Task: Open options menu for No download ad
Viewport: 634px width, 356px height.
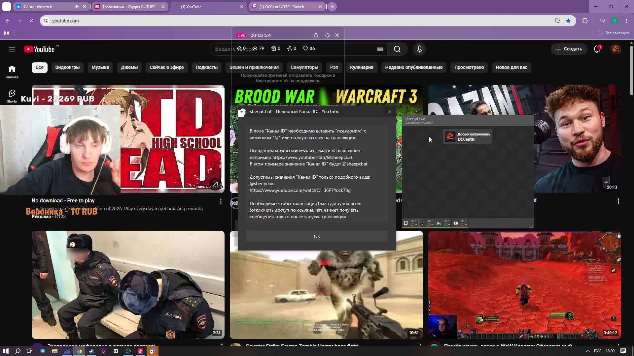Action: click(x=221, y=201)
